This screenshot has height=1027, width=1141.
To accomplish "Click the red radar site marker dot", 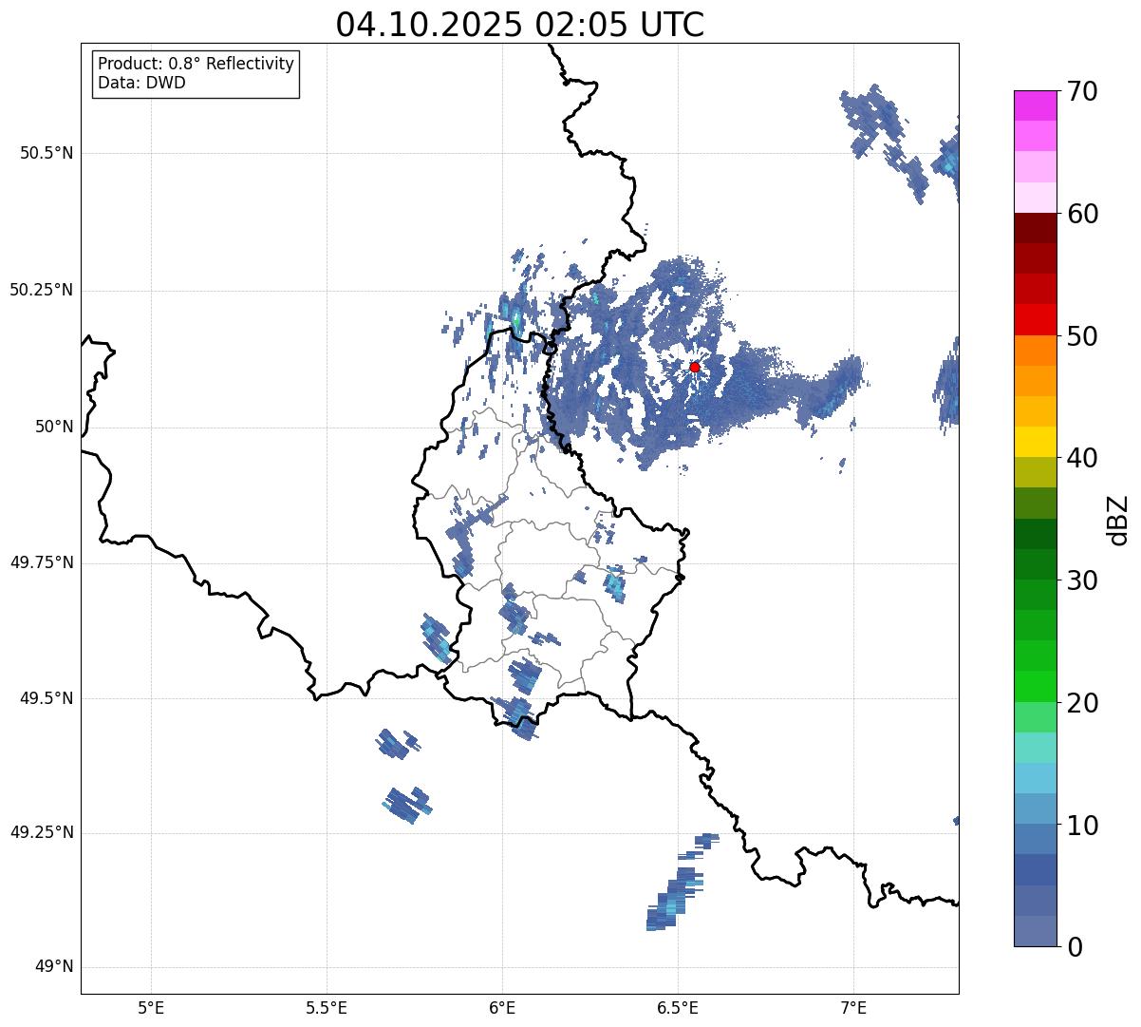I will pos(695,367).
